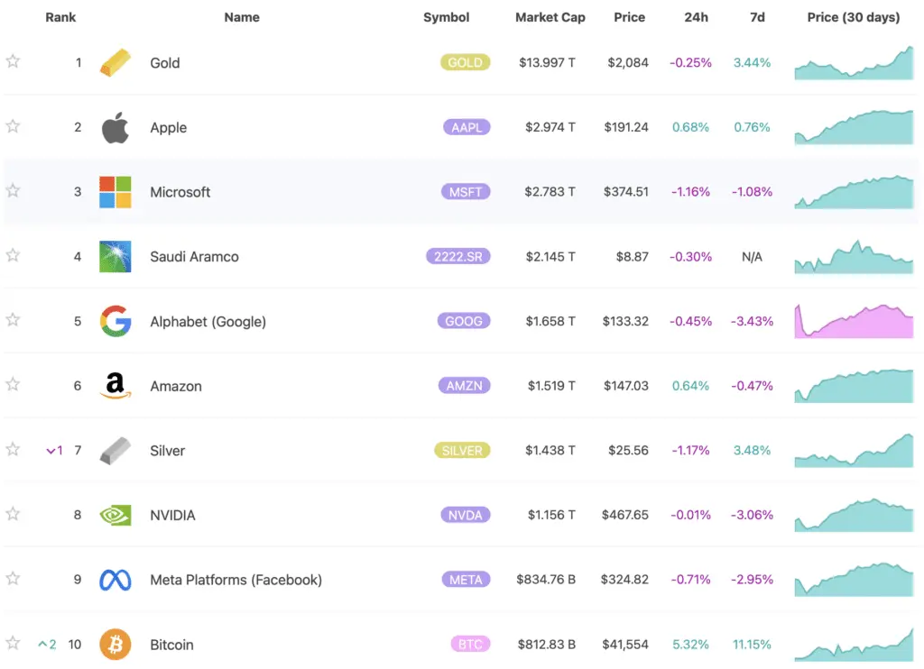The height and width of the screenshot is (669, 924).
Task: Click the Saudi Aramco logo
Action: tap(115, 256)
